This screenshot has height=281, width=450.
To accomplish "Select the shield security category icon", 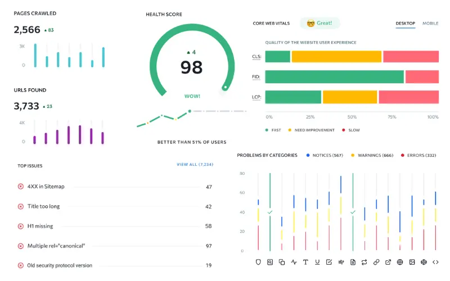I will 258,262.
